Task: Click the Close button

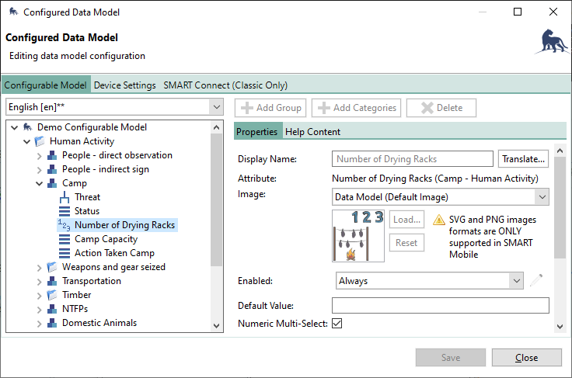Action: 526,358
